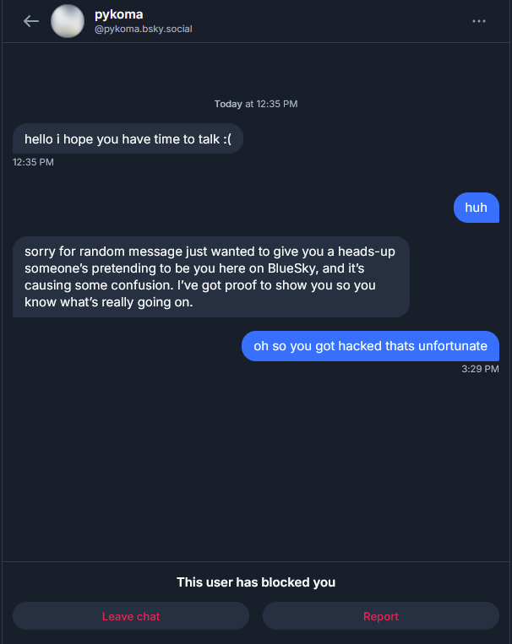Viewport: 512px width, 644px height.
Task: Click the "Today at 12:35 PM" date header
Action: [256, 104]
